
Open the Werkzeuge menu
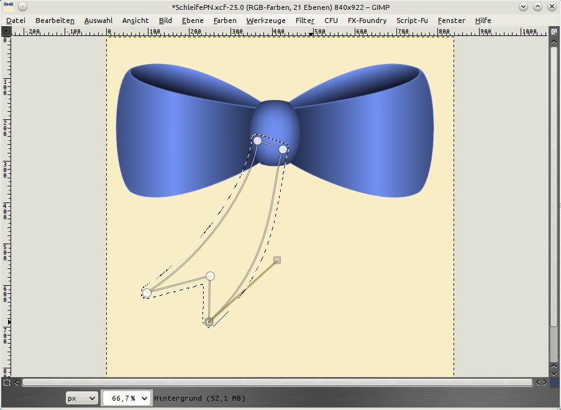pos(265,20)
